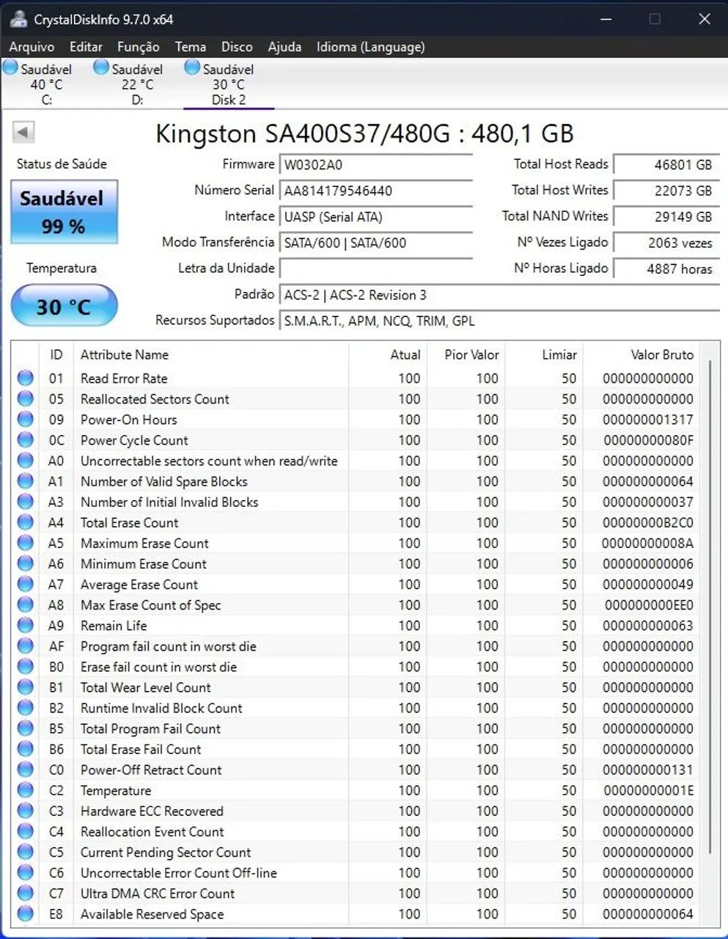Open the Disco menu
The width and height of the screenshot is (728, 939).
pos(237,47)
